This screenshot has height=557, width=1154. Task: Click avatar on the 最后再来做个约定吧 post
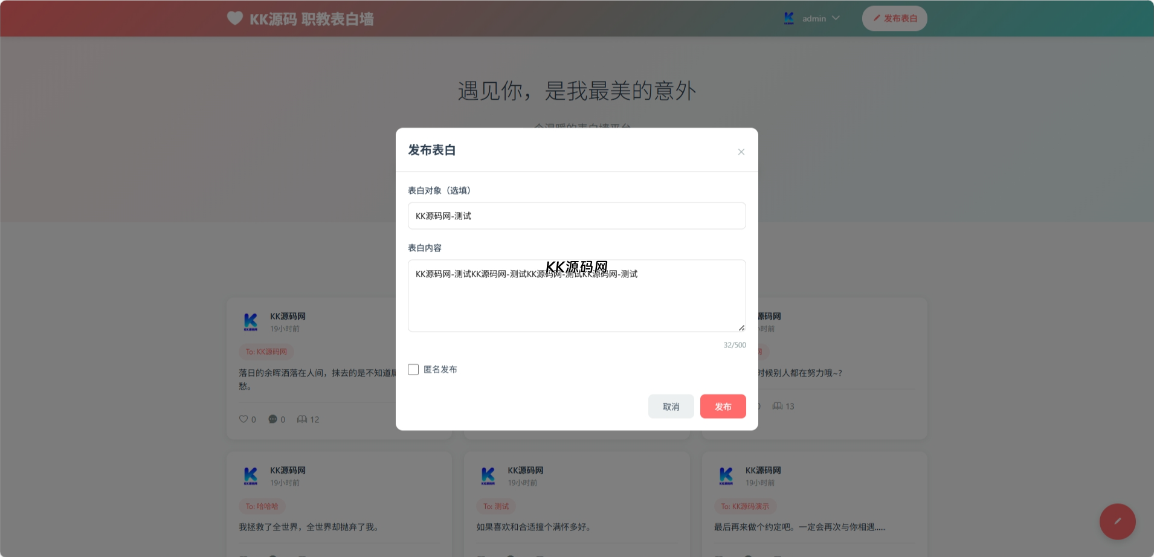[726, 476]
